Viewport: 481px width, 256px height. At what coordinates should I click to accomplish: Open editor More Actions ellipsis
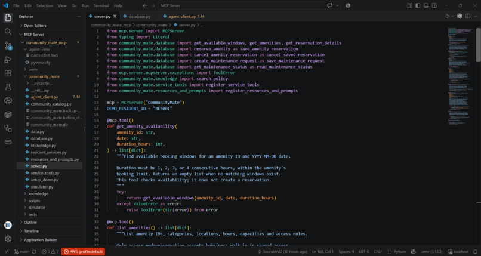point(476,16)
